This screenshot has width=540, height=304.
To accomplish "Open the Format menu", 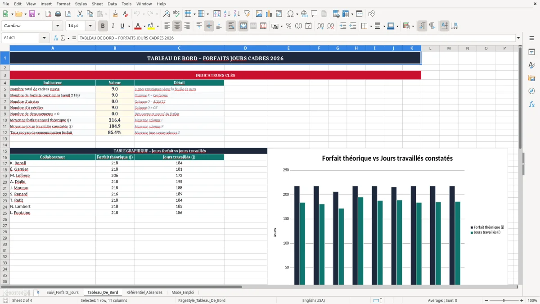I will click(63, 4).
